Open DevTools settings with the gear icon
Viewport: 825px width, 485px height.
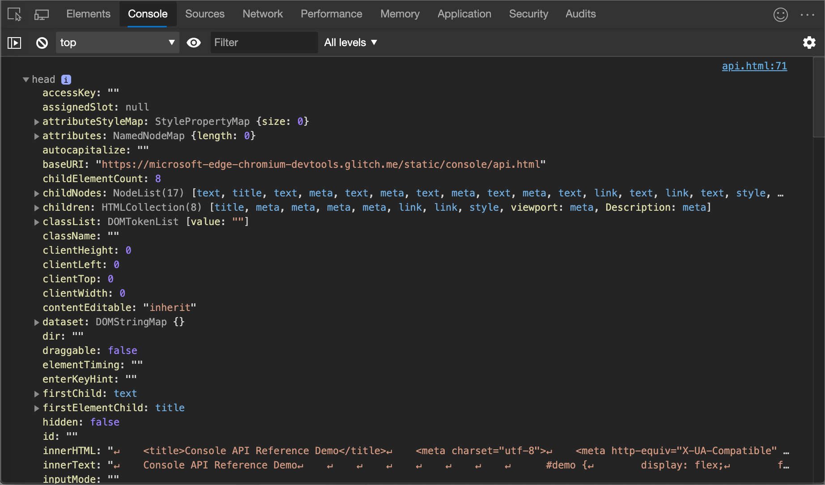point(809,43)
